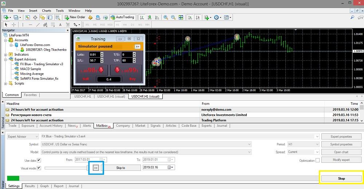Switch chart to candlesticks icon
Image resolution: width=364 pixels, height=189 pixels.
point(150,17)
